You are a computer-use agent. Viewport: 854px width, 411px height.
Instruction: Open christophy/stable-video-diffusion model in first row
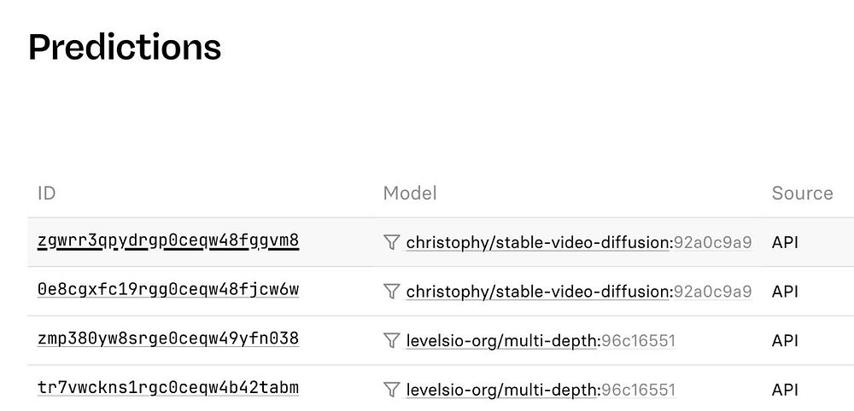click(x=538, y=242)
